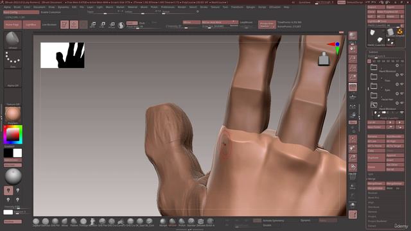This screenshot has width=411, height=231.
Task: Click the PolyF line fill icon
Action: [353, 176]
